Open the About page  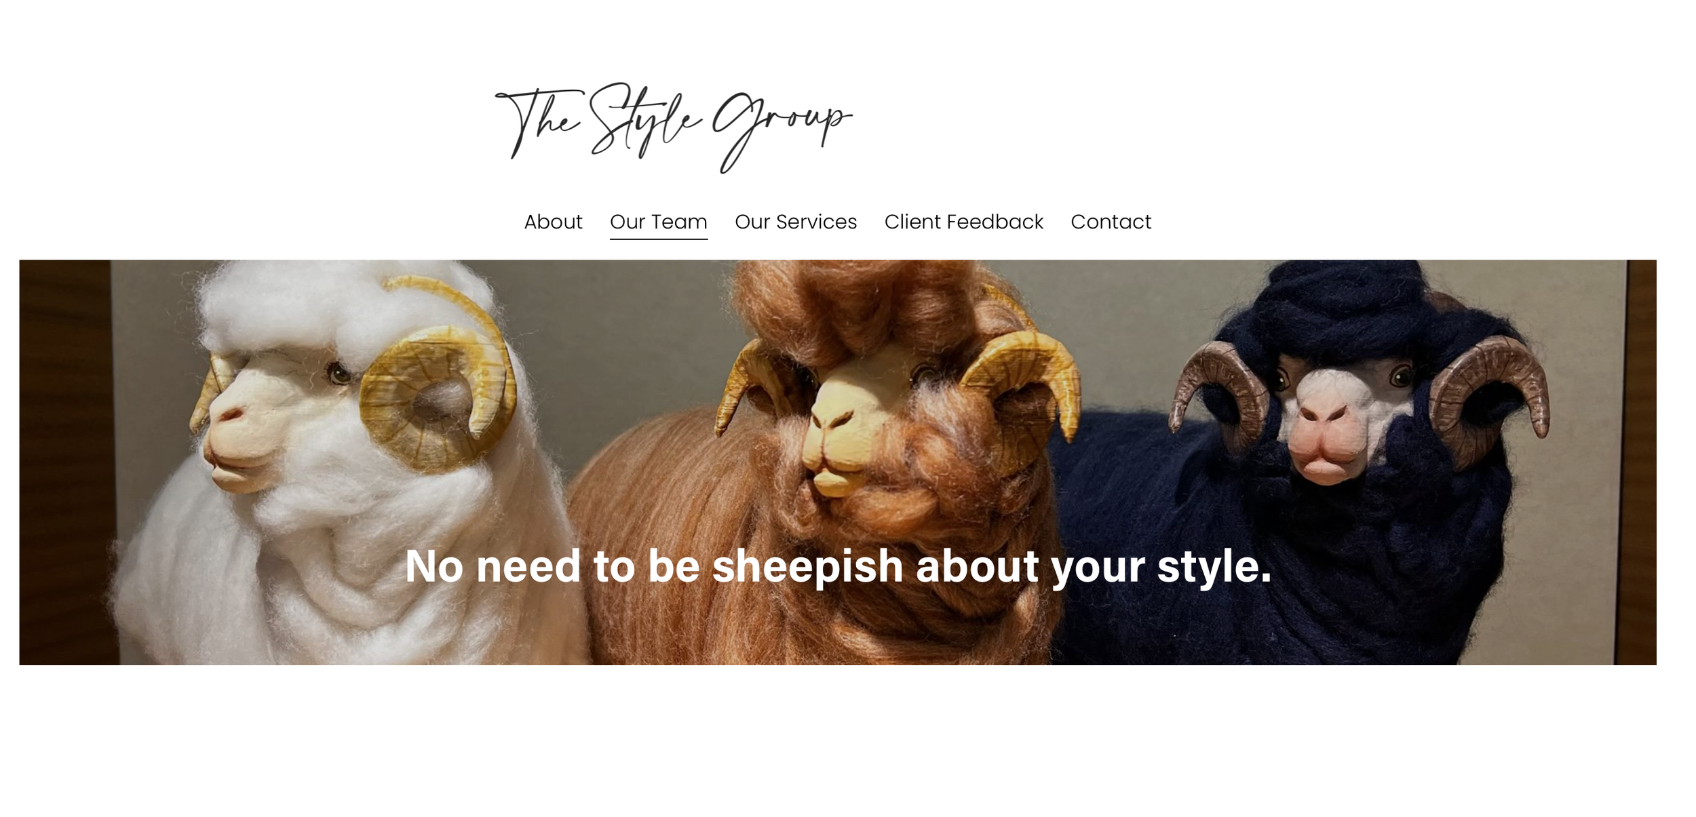pos(553,222)
